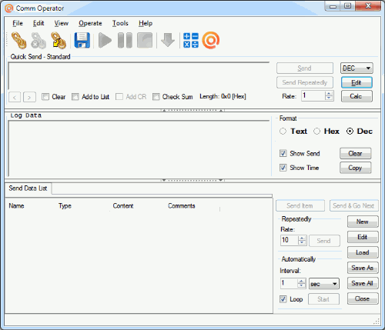Open the DEC format dropdown

(x=357, y=68)
